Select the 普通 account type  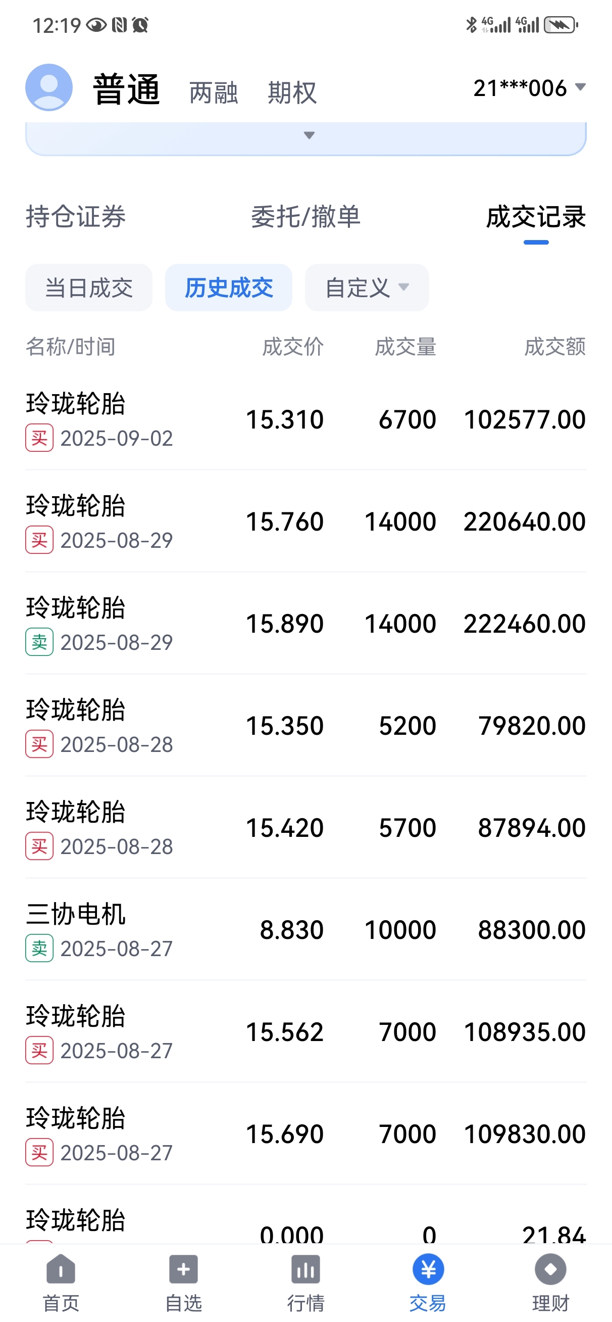pyautogui.click(x=126, y=89)
